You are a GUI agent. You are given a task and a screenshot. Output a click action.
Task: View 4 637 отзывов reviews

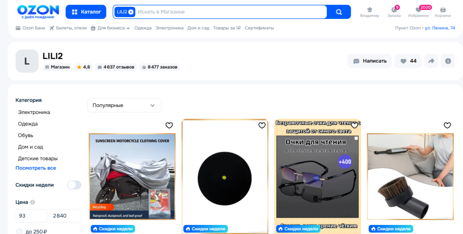tap(116, 67)
